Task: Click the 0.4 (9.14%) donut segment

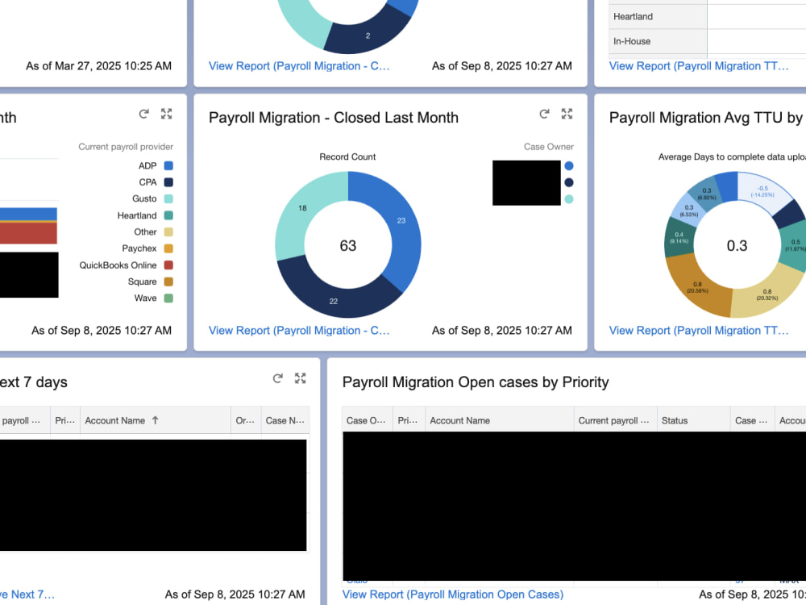Action: (x=679, y=238)
